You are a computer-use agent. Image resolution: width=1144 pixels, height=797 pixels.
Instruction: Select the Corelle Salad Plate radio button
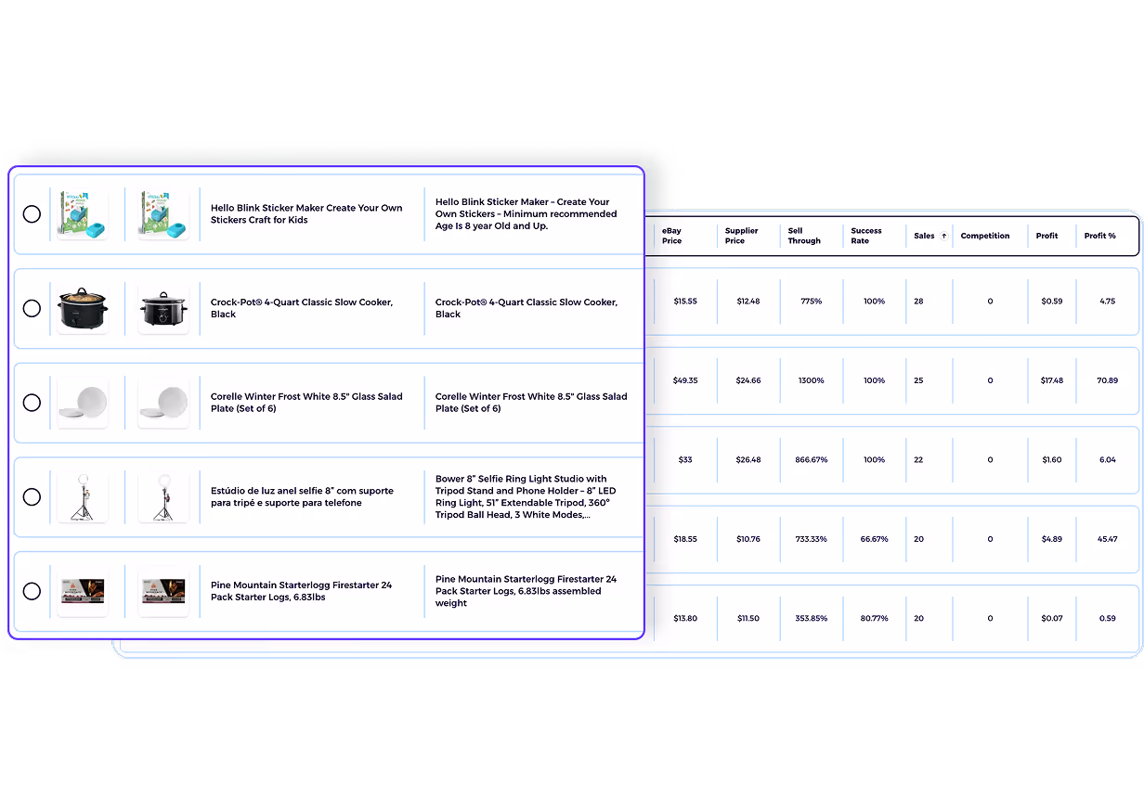pos(32,403)
